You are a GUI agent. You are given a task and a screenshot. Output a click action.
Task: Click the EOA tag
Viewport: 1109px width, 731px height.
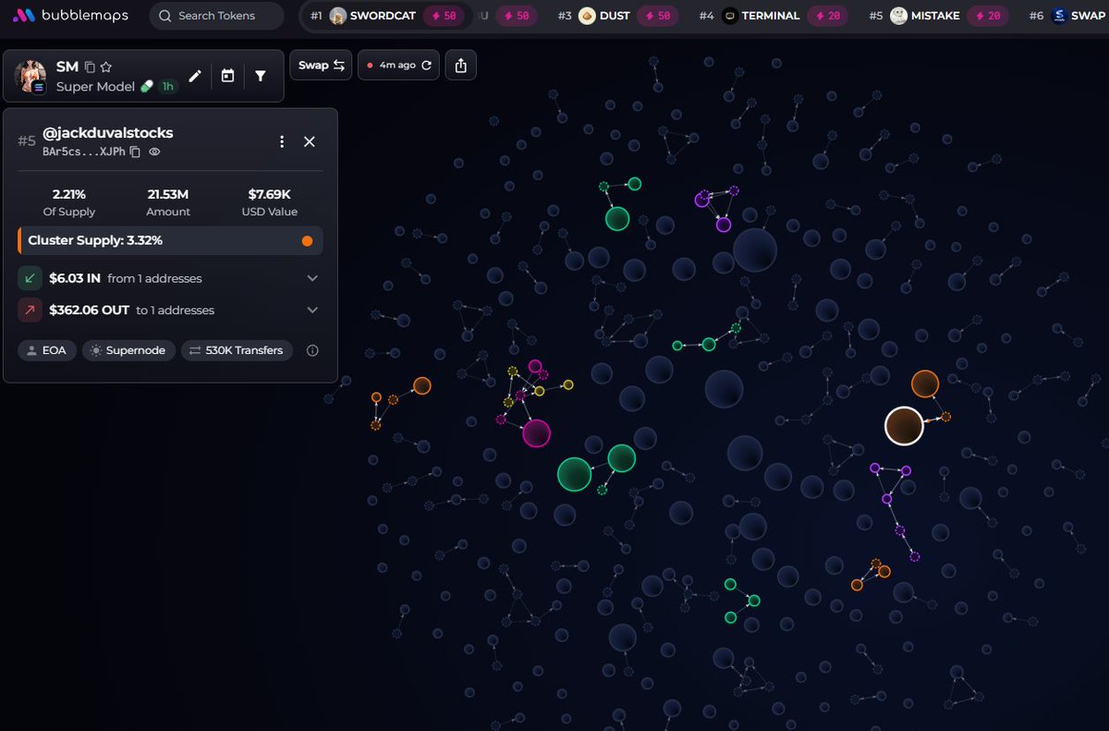46,350
